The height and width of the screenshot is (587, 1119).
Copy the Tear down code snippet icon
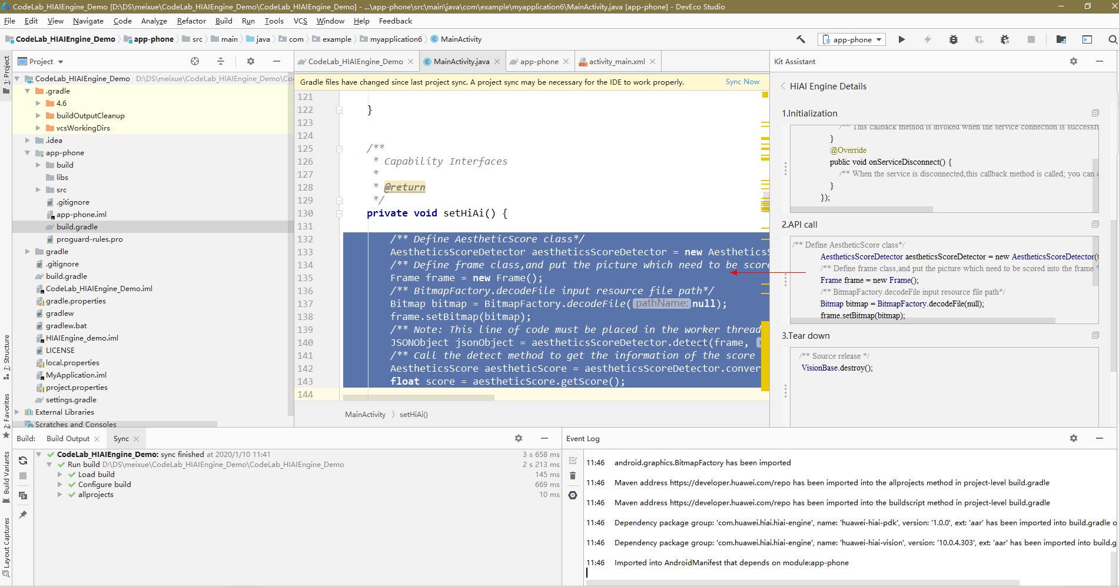1095,335
